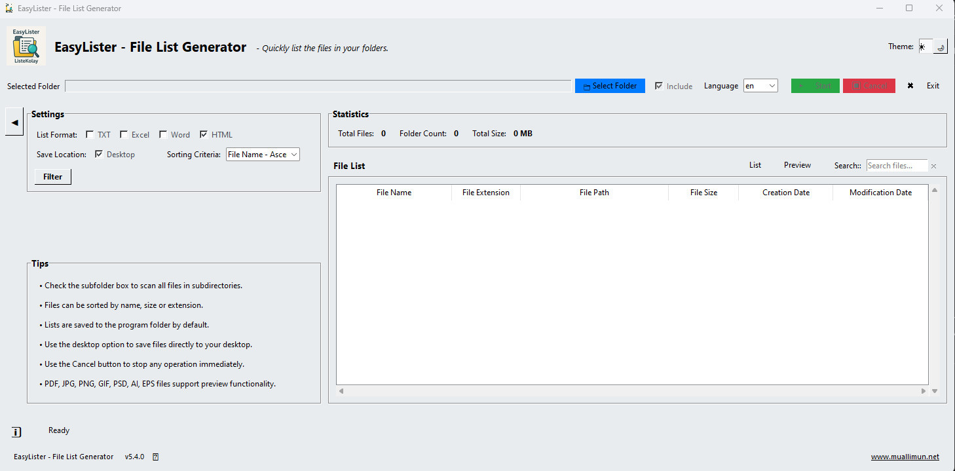The image size is (955, 471).
Task: Click the vertical scrollbar down arrow
Action: click(935, 391)
